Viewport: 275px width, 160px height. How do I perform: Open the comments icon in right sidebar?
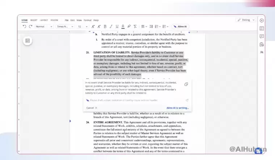[262, 36]
